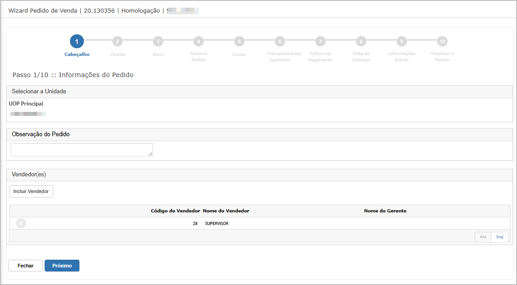Screen dimensions: 517x285
Task: Select step 10 Finalizar o Pedido circle
Action: pyautogui.click(x=442, y=41)
